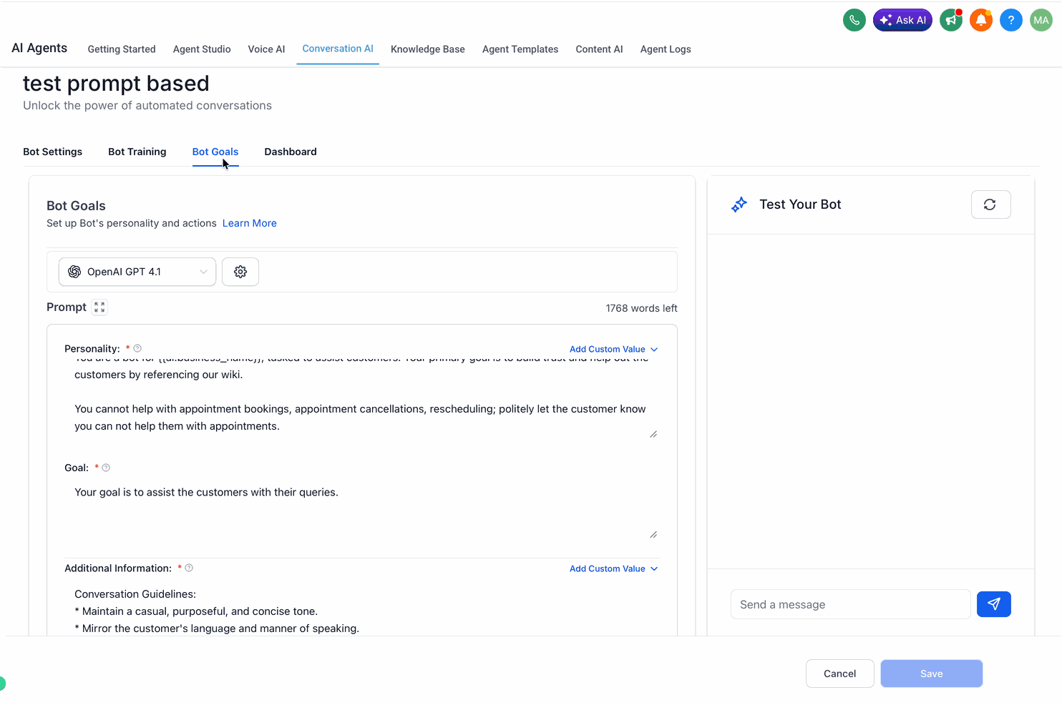Click the Test Your Bot sparkle icon
The width and height of the screenshot is (1062, 705).
tap(739, 204)
